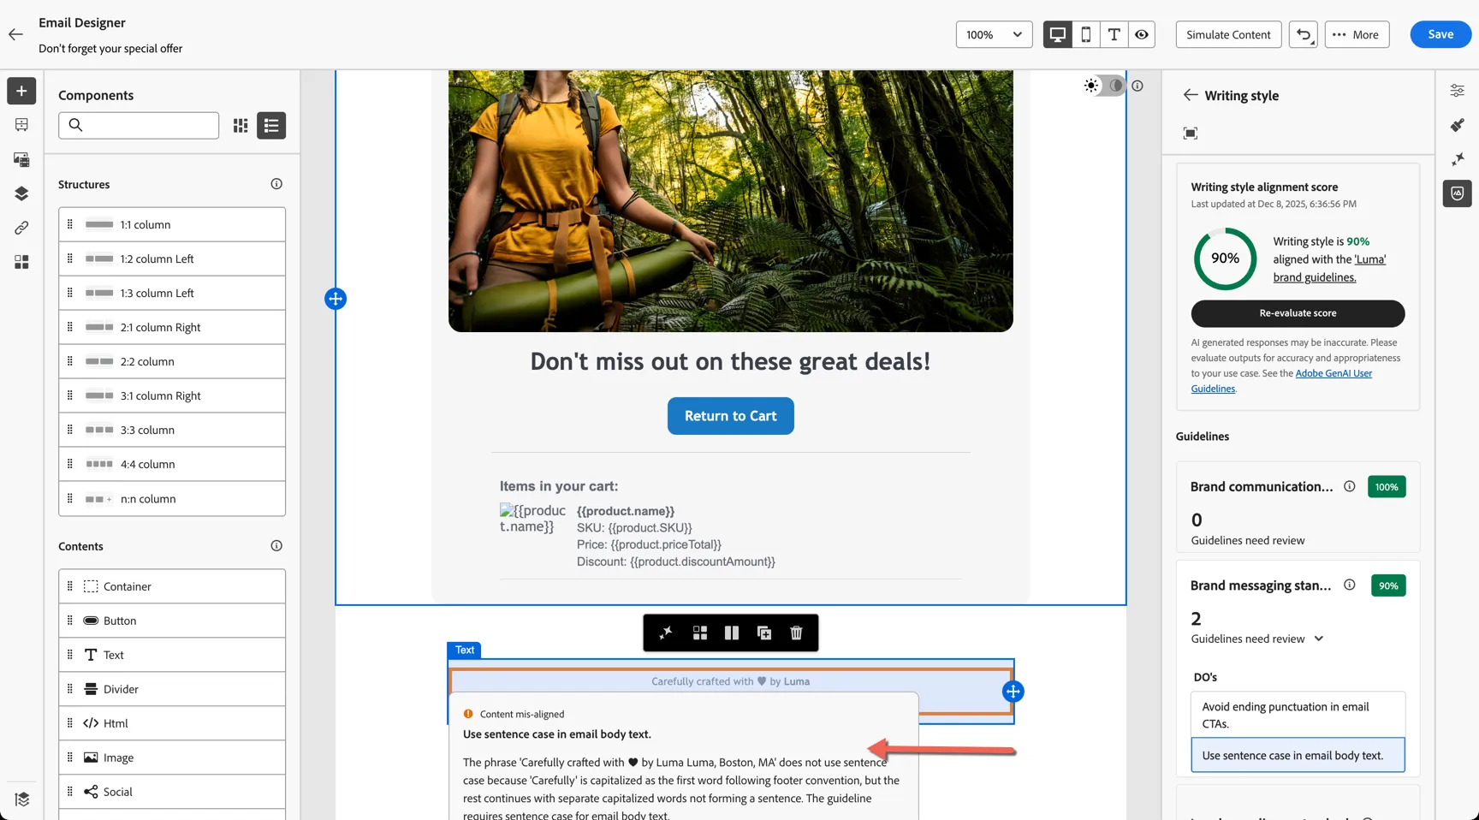Viewport: 1479px width, 820px height.
Task: Open the content templates rail icon
Action: (21, 125)
